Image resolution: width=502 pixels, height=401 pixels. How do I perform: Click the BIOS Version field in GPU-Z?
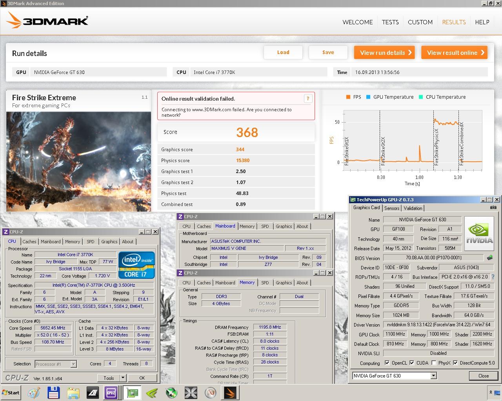433,258
